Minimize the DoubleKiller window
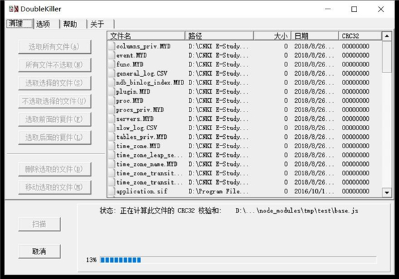Viewport: 399px width, 279px height. 328,9
